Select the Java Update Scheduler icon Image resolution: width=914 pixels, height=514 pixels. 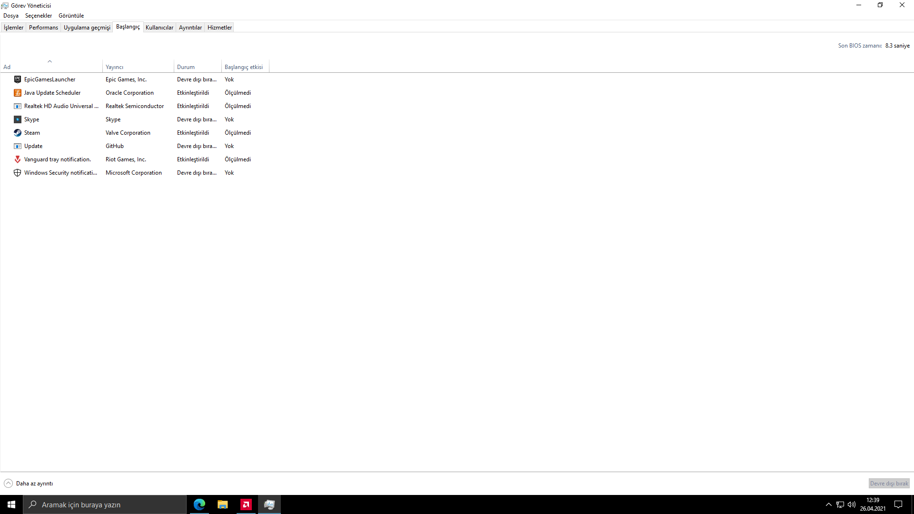tap(18, 93)
